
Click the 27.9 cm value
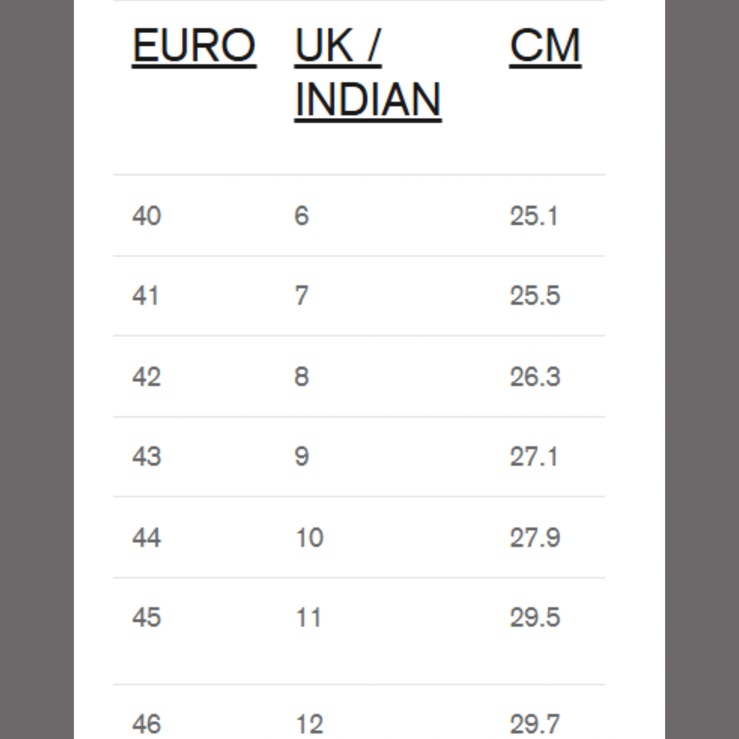click(535, 538)
